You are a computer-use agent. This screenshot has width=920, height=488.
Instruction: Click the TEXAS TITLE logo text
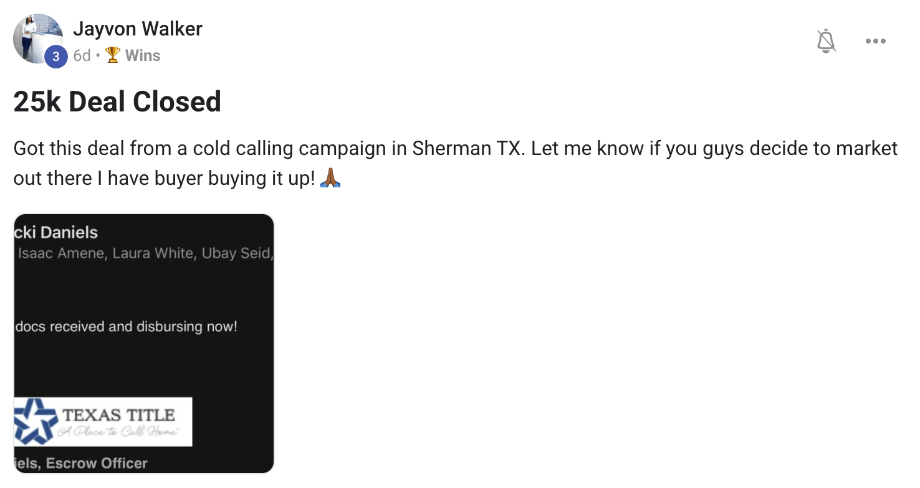click(118, 415)
